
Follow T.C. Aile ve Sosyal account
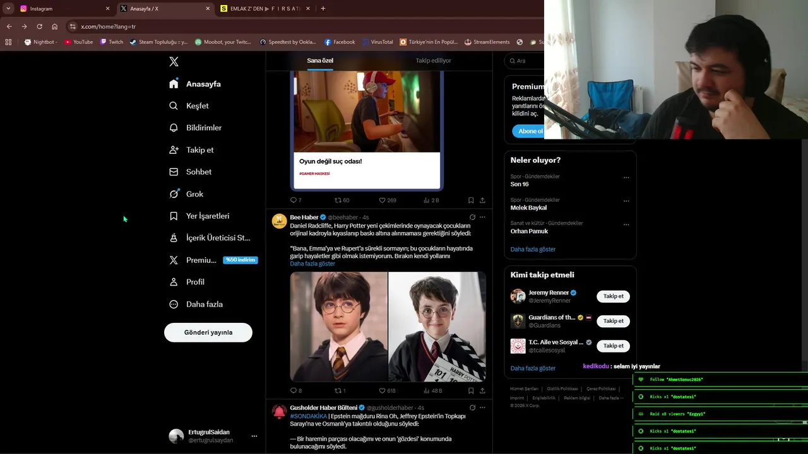613,346
